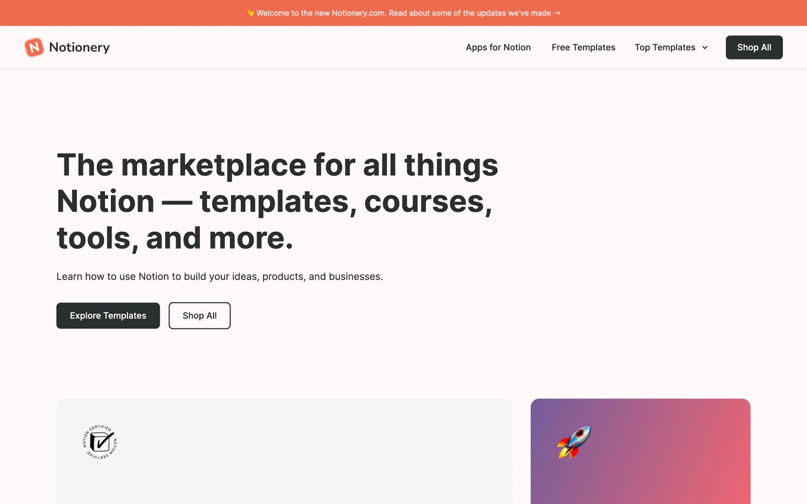Image resolution: width=807 pixels, height=504 pixels.
Task: Click the rocket emoji icon
Action: click(574, 442)
